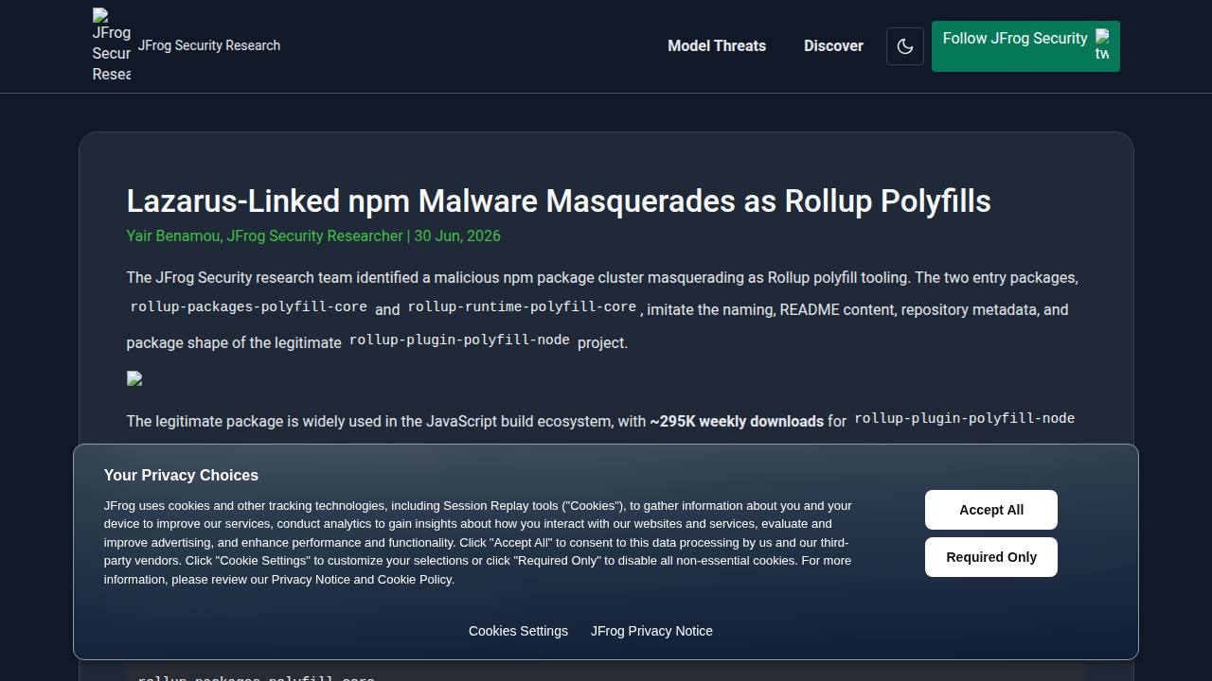Click the Twitter icon in Follow button
The width and height of the screenshot is (1212, 681).
pyautogui.click(x=1102, y=45)
